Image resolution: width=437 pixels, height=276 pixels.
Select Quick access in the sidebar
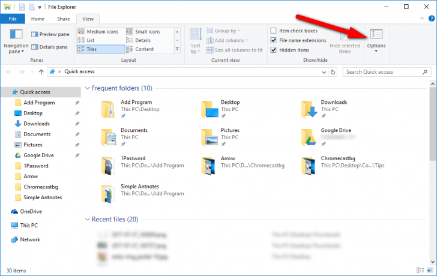41,92
